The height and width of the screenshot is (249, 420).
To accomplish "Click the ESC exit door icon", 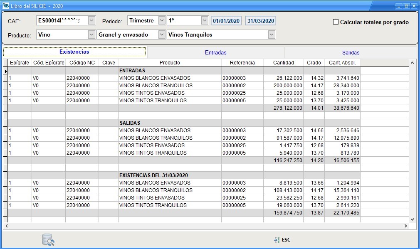I will pos(277,240).
